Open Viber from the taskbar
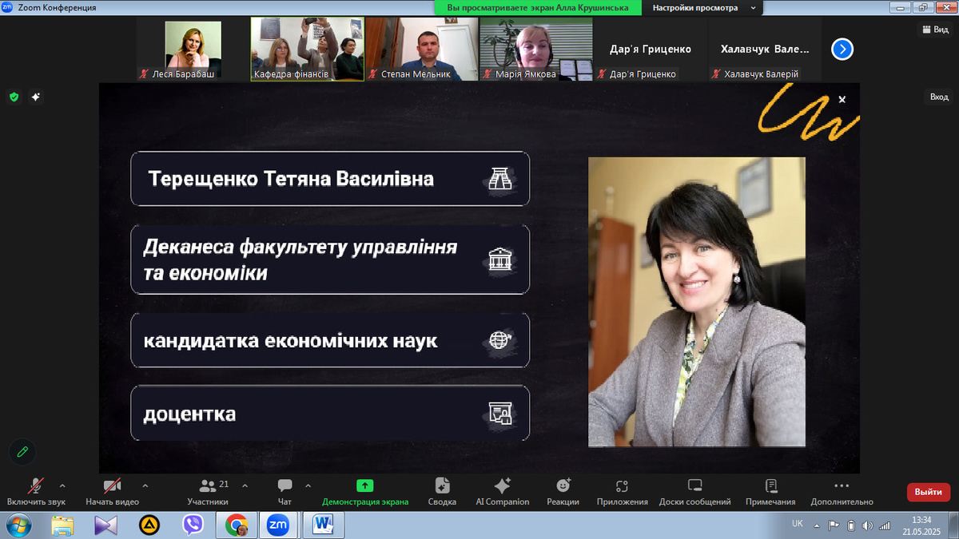Image resolution: width=959 pixels, height=539 pixels. pyautogui.click(x=193, y=525)
